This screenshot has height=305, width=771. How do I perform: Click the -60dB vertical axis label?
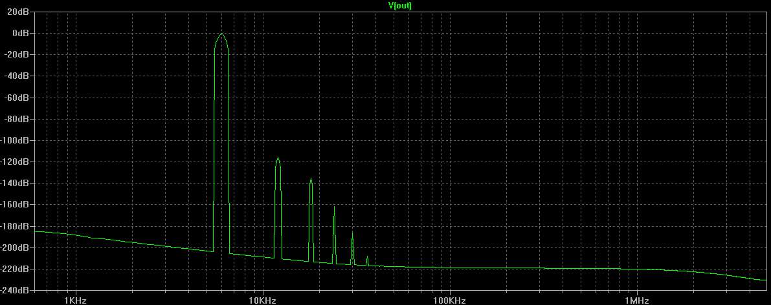[x=17, y=97]
